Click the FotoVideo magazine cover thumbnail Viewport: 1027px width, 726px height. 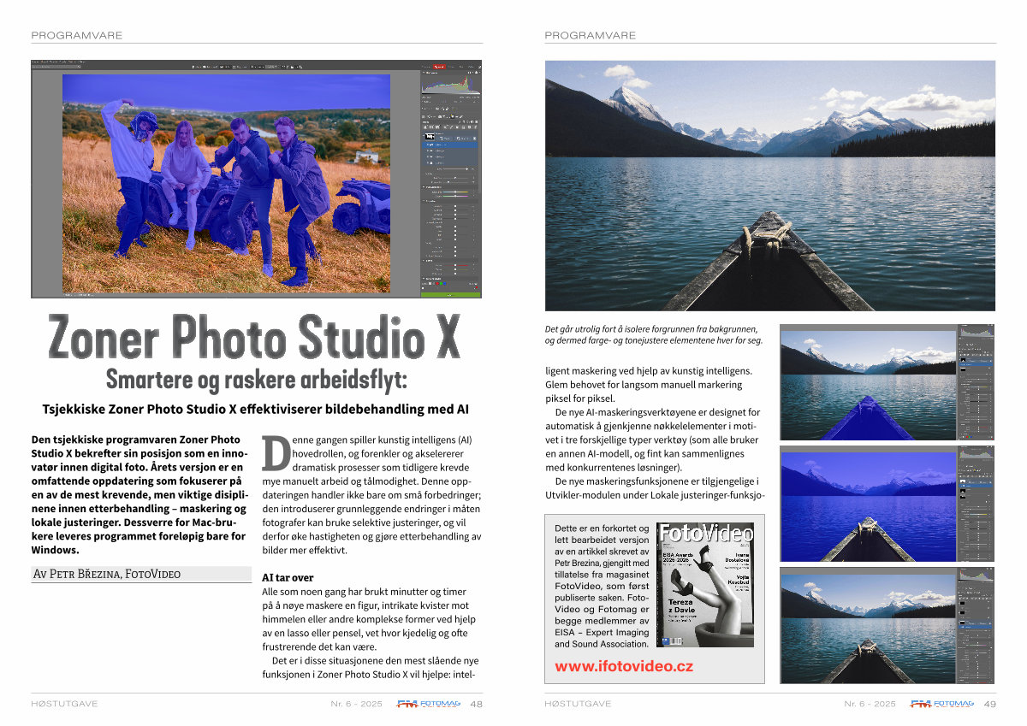click(704, 584)
